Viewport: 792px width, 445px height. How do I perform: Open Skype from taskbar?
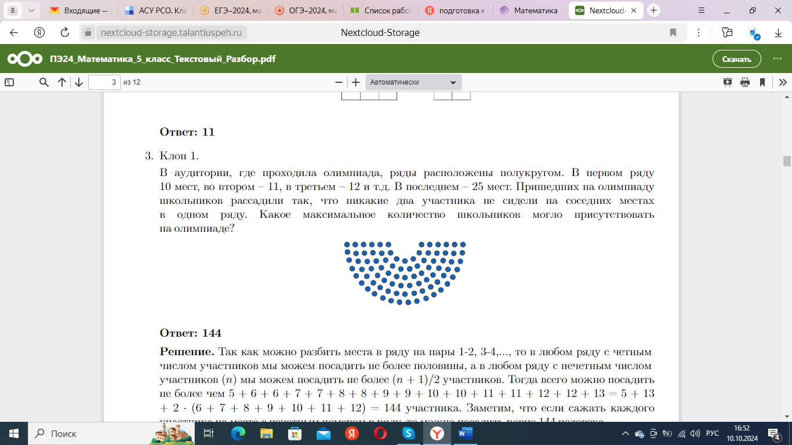click(x=409, y=433)
